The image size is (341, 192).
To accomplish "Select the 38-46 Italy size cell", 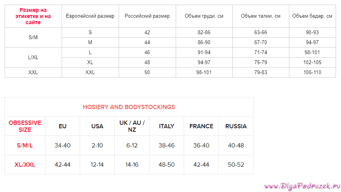I will pos(166,146).
